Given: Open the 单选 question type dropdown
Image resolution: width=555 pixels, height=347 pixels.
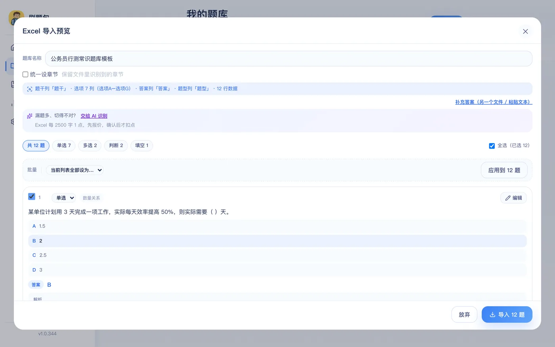Looking at the screenshot, I should tap(64, 198).
